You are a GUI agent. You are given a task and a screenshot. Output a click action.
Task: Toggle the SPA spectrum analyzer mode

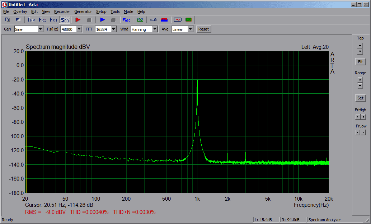click(x=65, y=20)
